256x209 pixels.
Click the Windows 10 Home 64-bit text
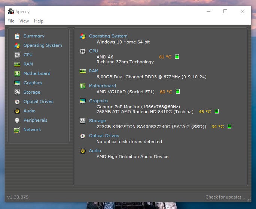point(123,42)
